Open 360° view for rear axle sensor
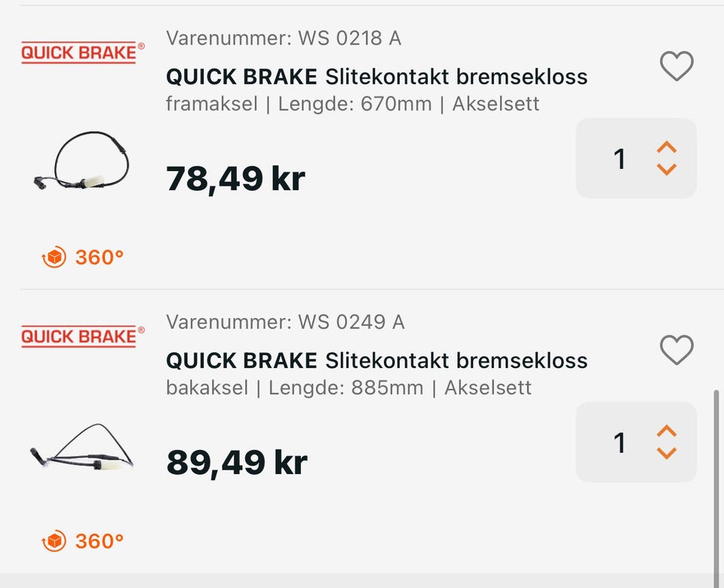This screenshot has height=588, width=724. click(83, 541)
